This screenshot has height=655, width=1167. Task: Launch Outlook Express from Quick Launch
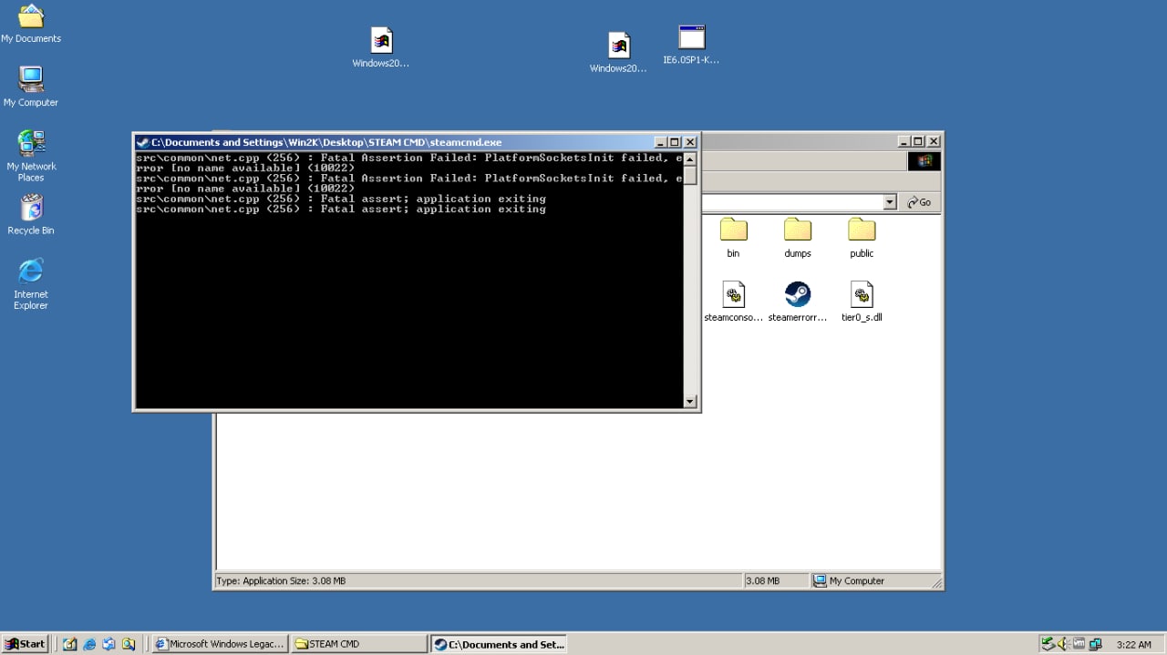point(109,644)
